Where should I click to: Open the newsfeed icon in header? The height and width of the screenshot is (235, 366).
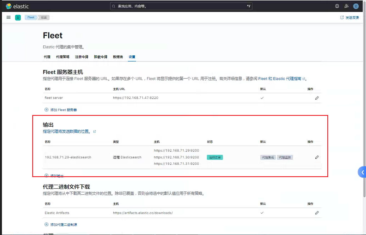pos(346,6)
